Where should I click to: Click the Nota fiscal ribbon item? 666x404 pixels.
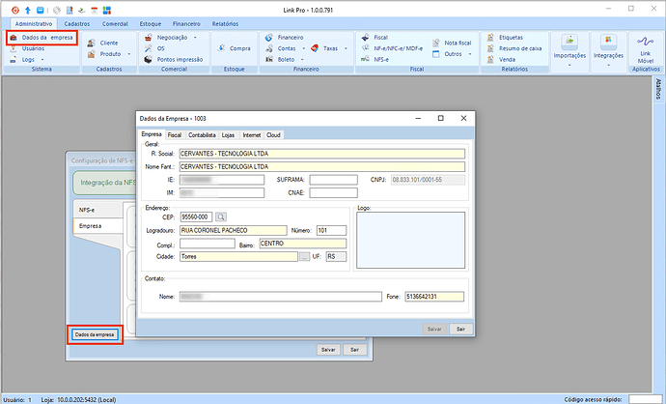[x=458, y=43]
